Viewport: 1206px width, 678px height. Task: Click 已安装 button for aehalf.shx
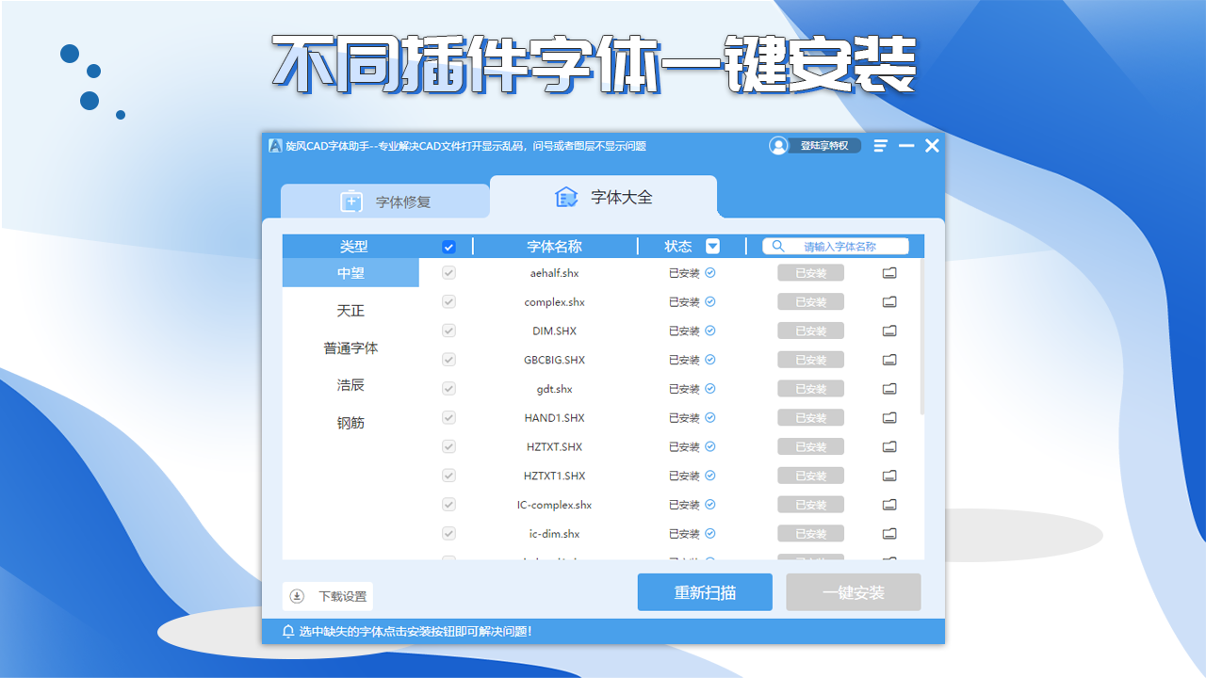pos(810,273)
